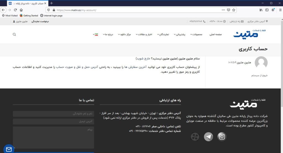Open the Library icon in toolbar
Image resolution: width=283 pixels, height=153 pixels.
point(261,10)
